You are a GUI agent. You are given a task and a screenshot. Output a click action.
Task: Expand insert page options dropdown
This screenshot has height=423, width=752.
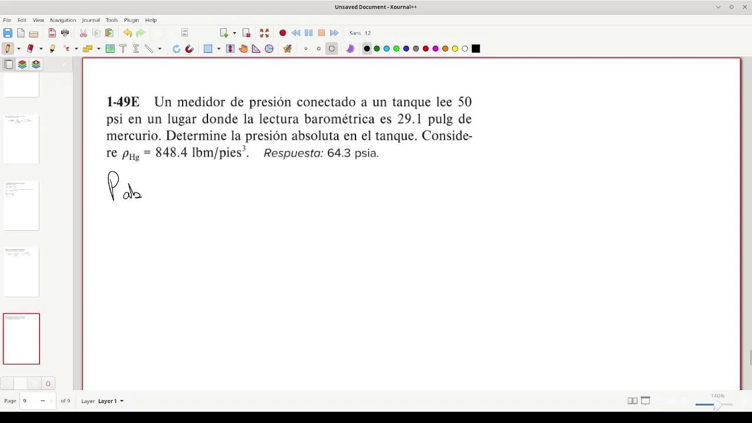(234, 33)
